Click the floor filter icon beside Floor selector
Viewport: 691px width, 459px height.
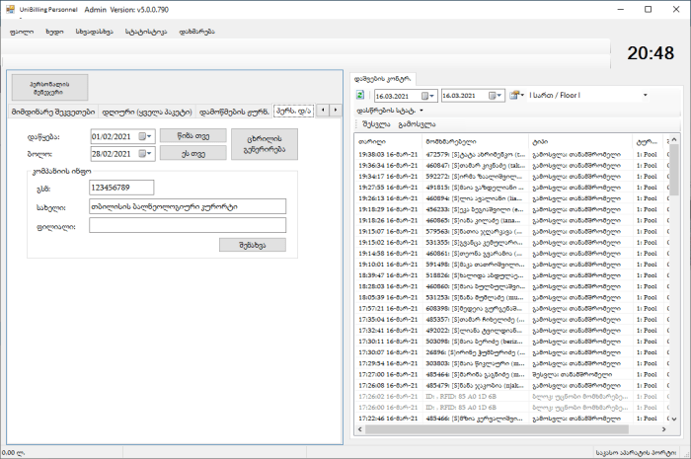click(516, 96)
